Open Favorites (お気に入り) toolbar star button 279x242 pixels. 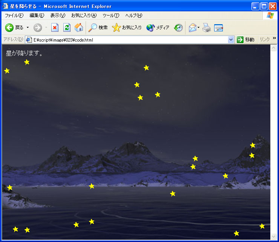pyautogui.click(x=127, y=28)
